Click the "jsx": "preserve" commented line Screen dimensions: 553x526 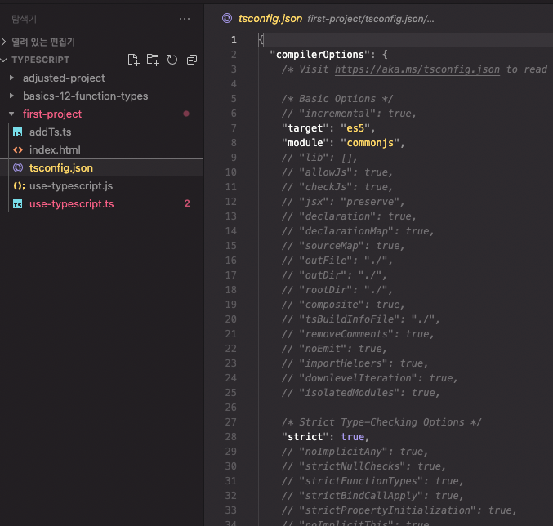tap(343, 202)
